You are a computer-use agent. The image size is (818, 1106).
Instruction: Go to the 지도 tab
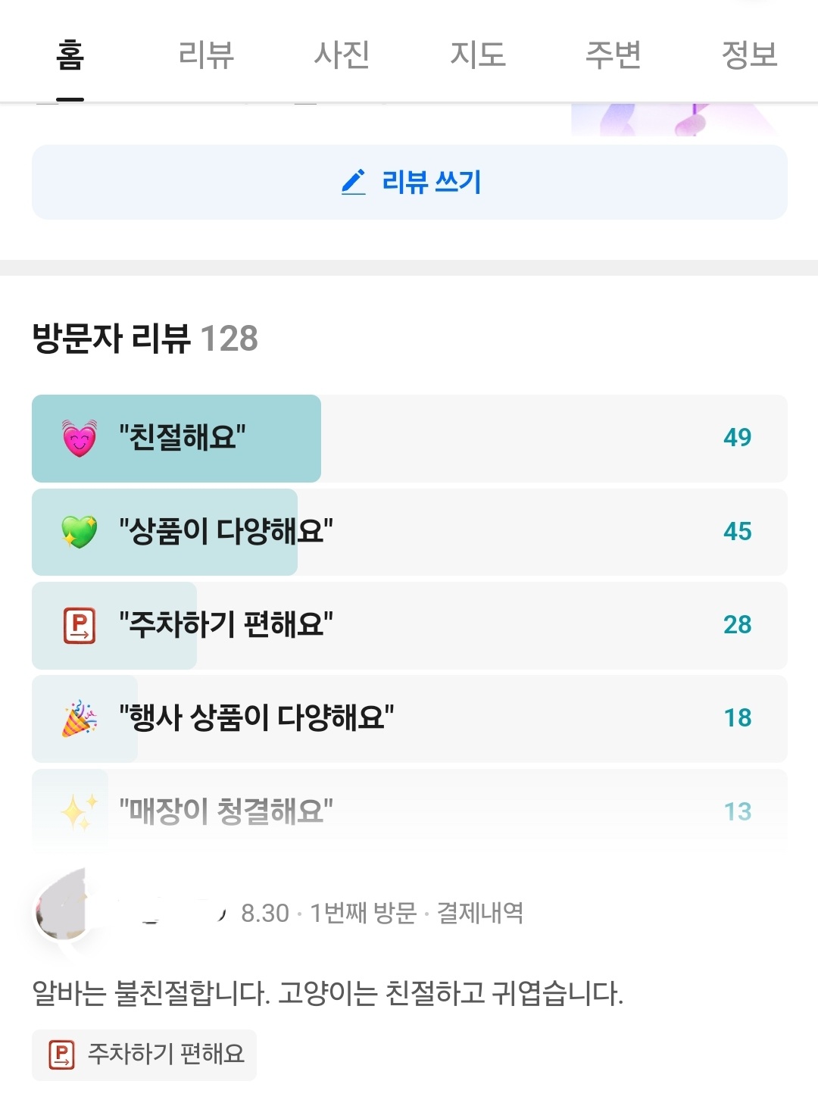click(x=477, y=55)
